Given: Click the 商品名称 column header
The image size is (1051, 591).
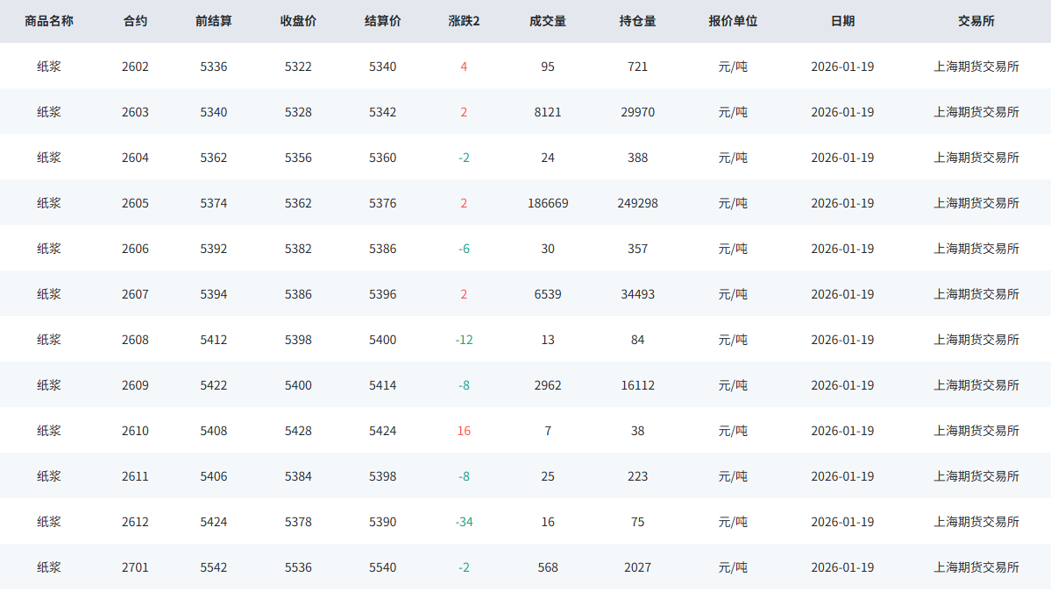Looking at the screenshot, I should [x=49, y=21].
